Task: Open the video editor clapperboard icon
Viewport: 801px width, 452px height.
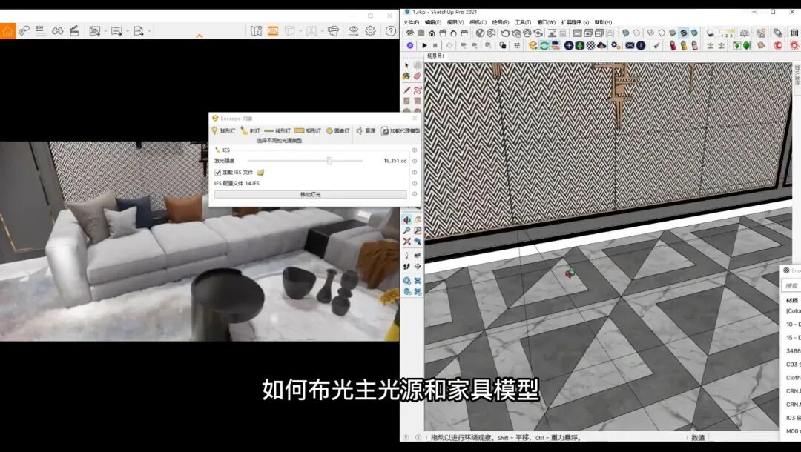Action: (74, 31)
